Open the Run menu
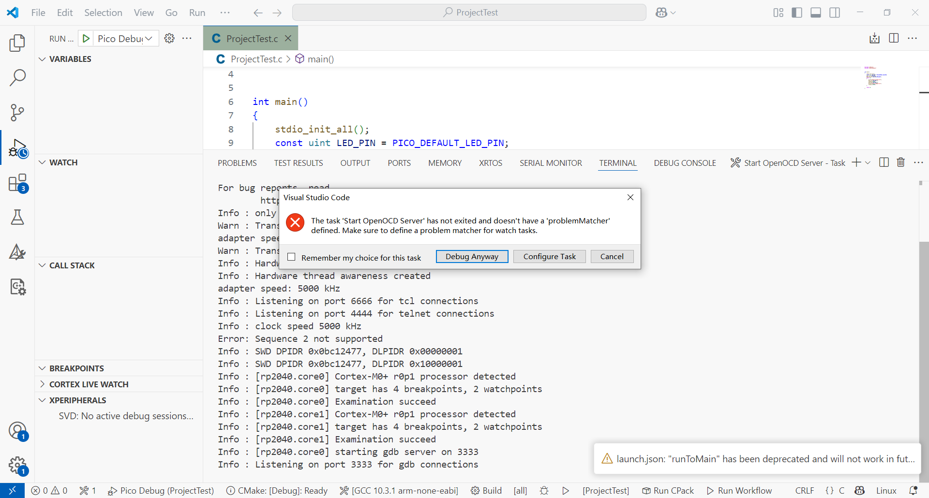This screenshot has width=929, height=498. pos(197,13)
